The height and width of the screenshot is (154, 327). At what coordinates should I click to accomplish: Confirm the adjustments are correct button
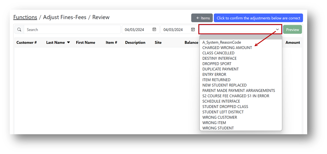coord(258,18)
